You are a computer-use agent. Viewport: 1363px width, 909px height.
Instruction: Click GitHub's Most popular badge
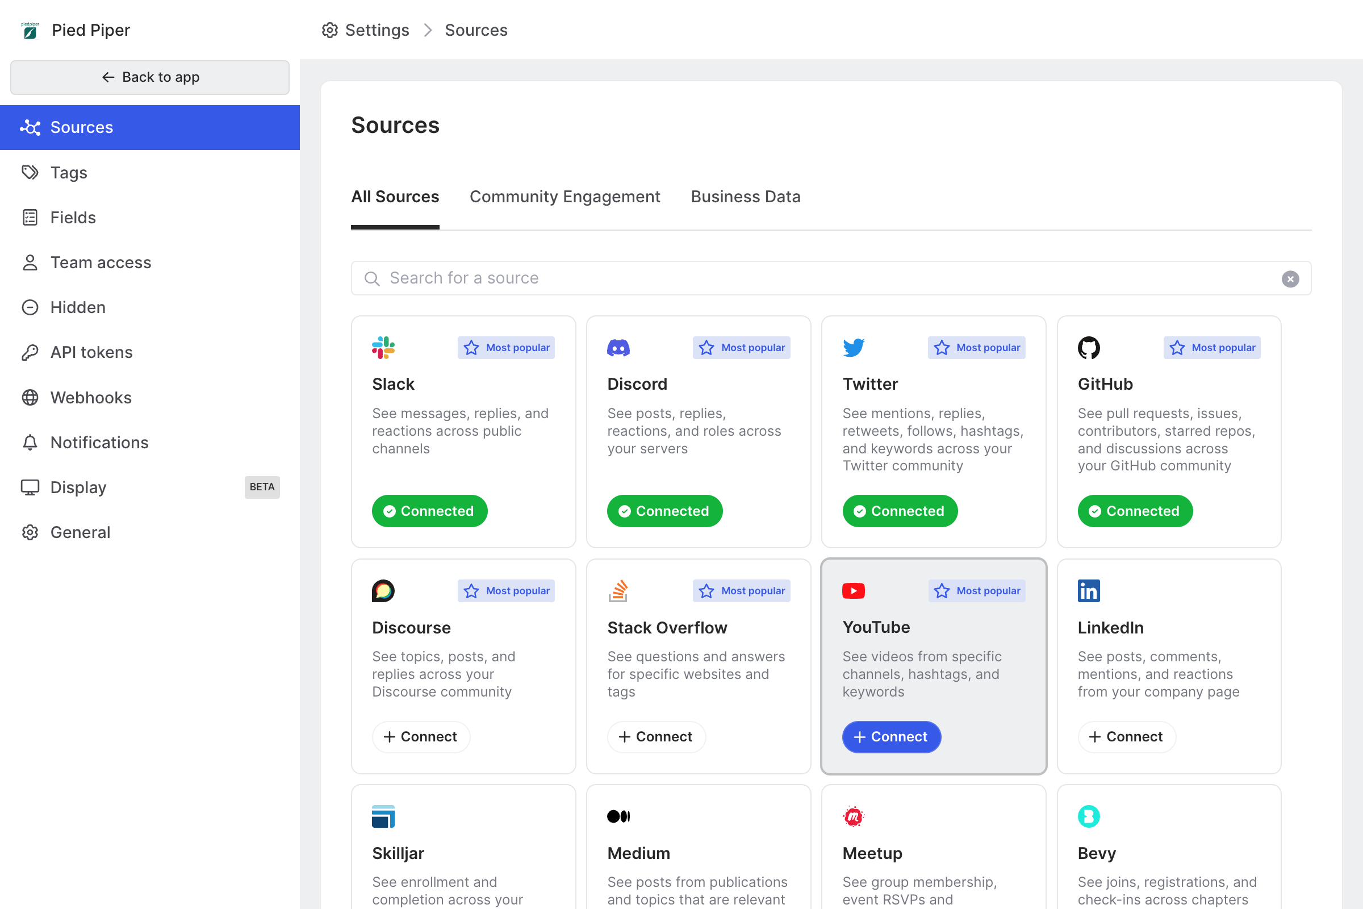(x=1212, y=348)
